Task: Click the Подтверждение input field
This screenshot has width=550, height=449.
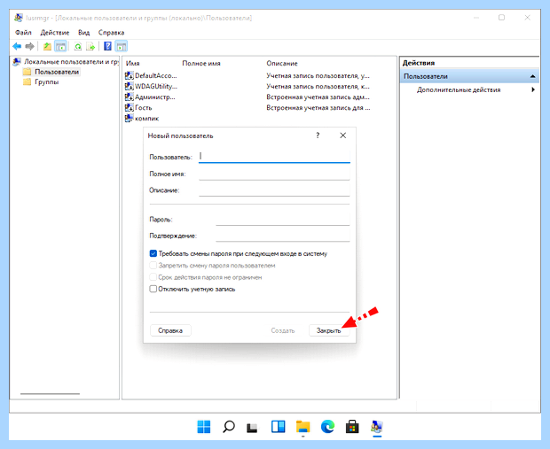Action: tap(283, 236)
